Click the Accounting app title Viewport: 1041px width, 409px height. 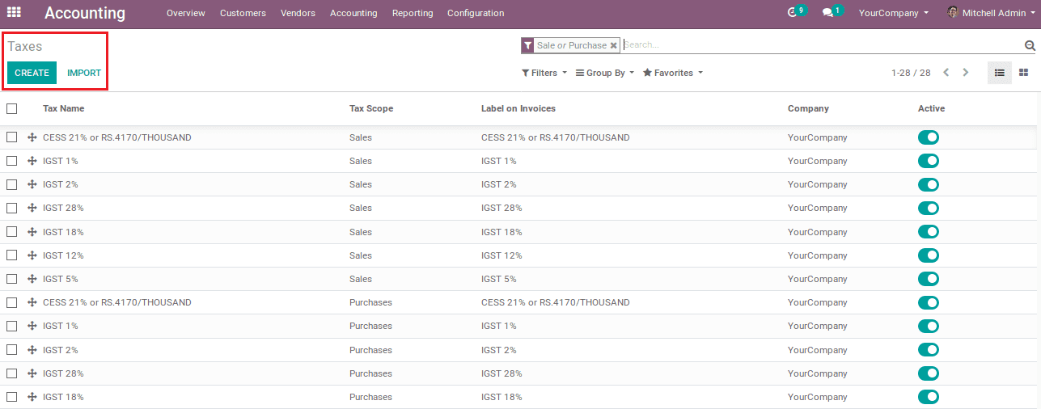pyautogui.click(x=85, y=13)
